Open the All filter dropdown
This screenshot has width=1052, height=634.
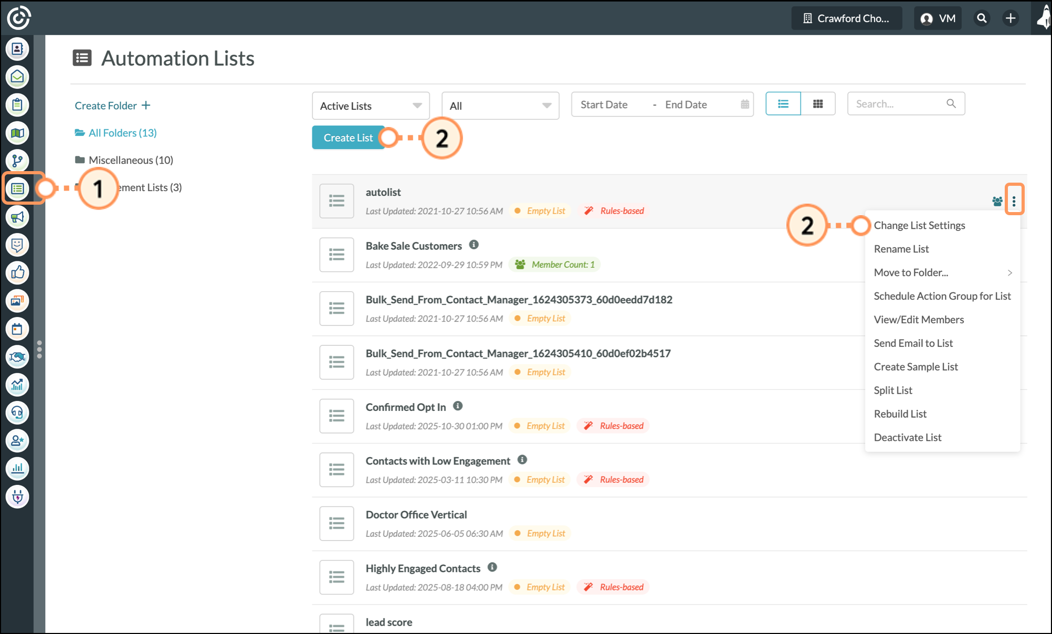(x=500, y=105)
